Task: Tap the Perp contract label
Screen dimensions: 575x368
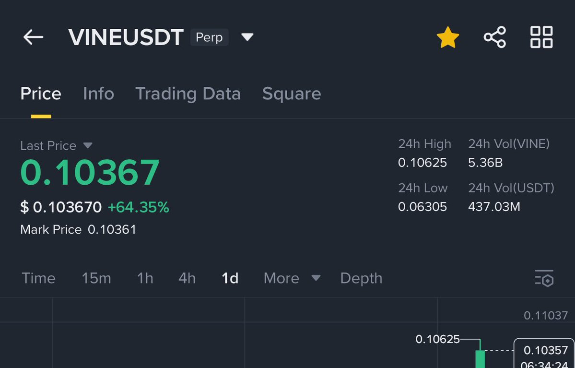Action: click(x=209, y=37)
